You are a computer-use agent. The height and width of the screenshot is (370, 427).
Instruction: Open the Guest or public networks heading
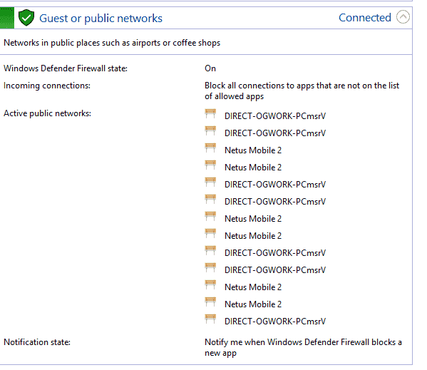coord(101,19)
